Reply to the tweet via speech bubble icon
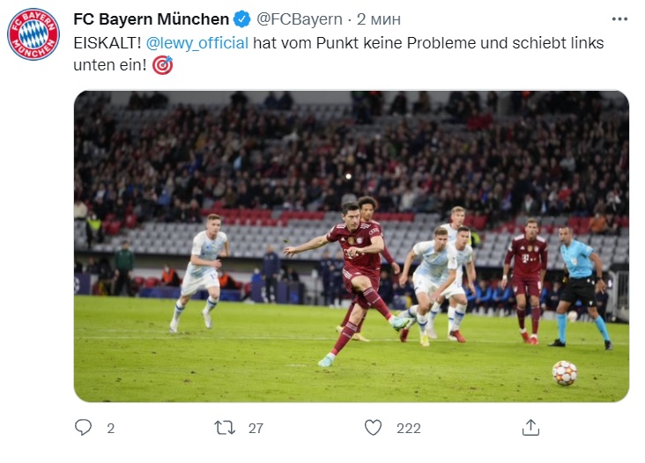This screenshot has height=463, width=645. pyautogui.click(x=84, y=428)
